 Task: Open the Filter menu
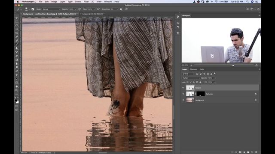(86, 2)
